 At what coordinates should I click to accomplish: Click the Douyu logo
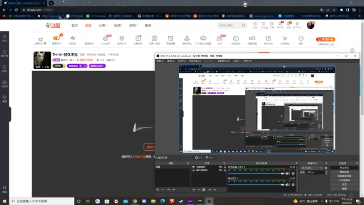click(53, 26)
